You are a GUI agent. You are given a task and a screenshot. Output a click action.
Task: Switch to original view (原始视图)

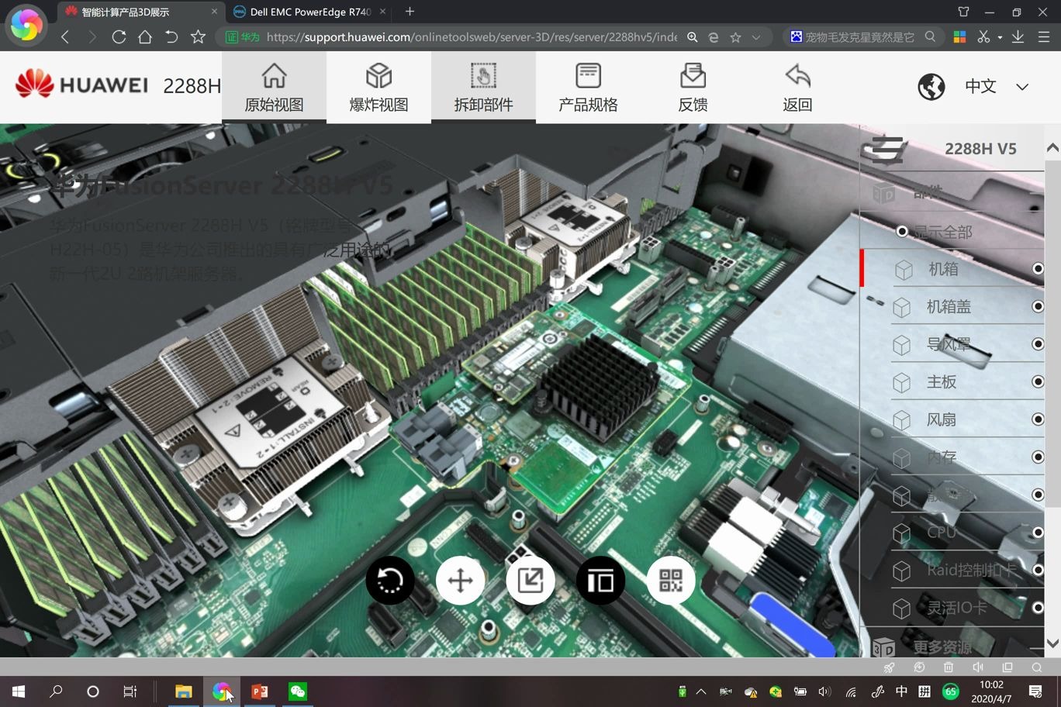(x=274, y=87)
